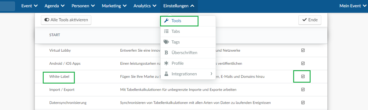Open the Analytics dropdown

145,6
